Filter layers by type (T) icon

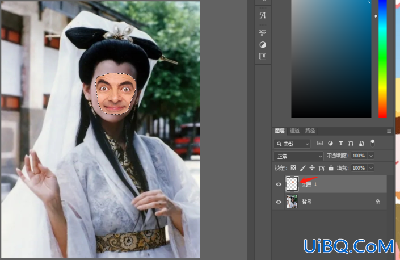click(x=341, y=144)
